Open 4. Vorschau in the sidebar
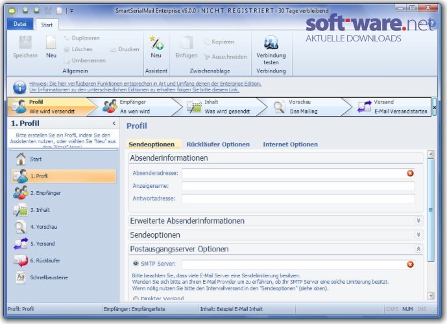This screenshot has height=324, width=447. 64,227
